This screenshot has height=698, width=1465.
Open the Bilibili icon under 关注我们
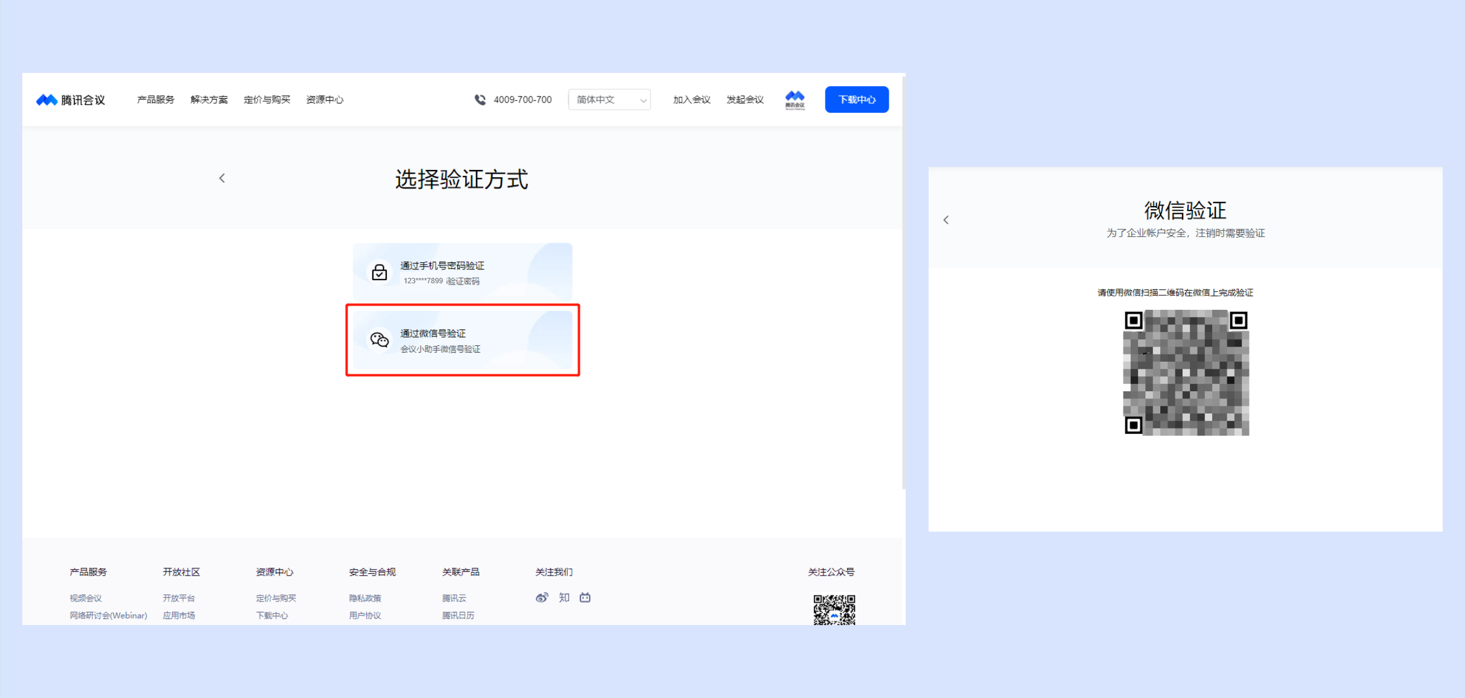coord(585,597)
